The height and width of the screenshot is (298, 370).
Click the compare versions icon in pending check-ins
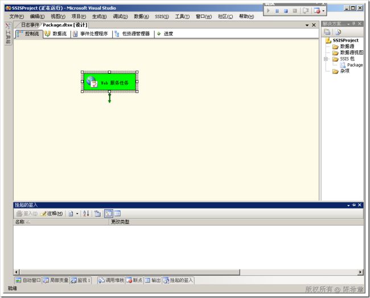(71, 214)
